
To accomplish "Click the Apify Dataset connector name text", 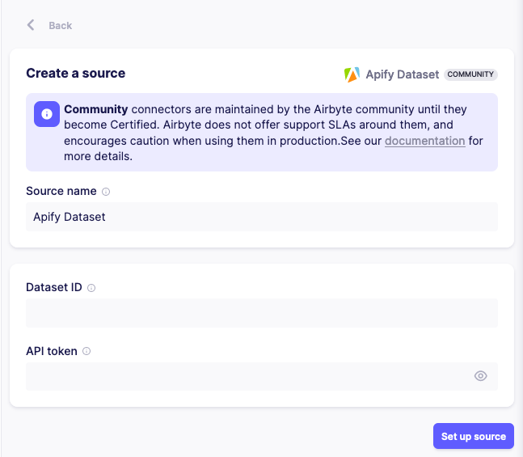I will coord(402,74).
